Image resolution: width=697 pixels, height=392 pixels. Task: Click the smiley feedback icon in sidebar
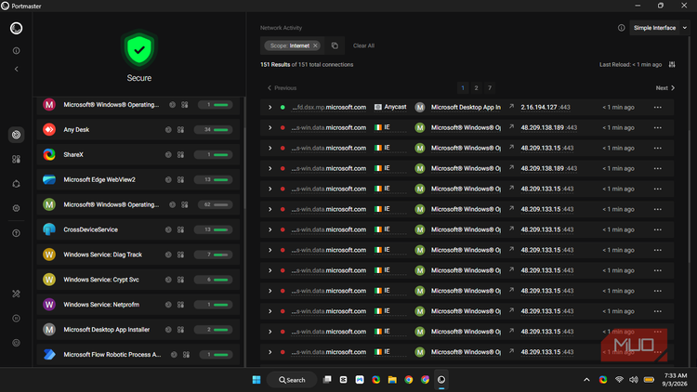[16, 343]
